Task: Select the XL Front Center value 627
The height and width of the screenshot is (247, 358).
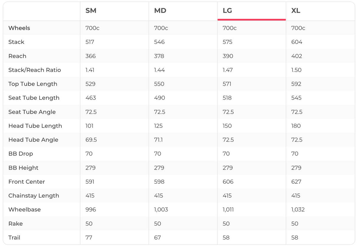Action: (296, 182)
